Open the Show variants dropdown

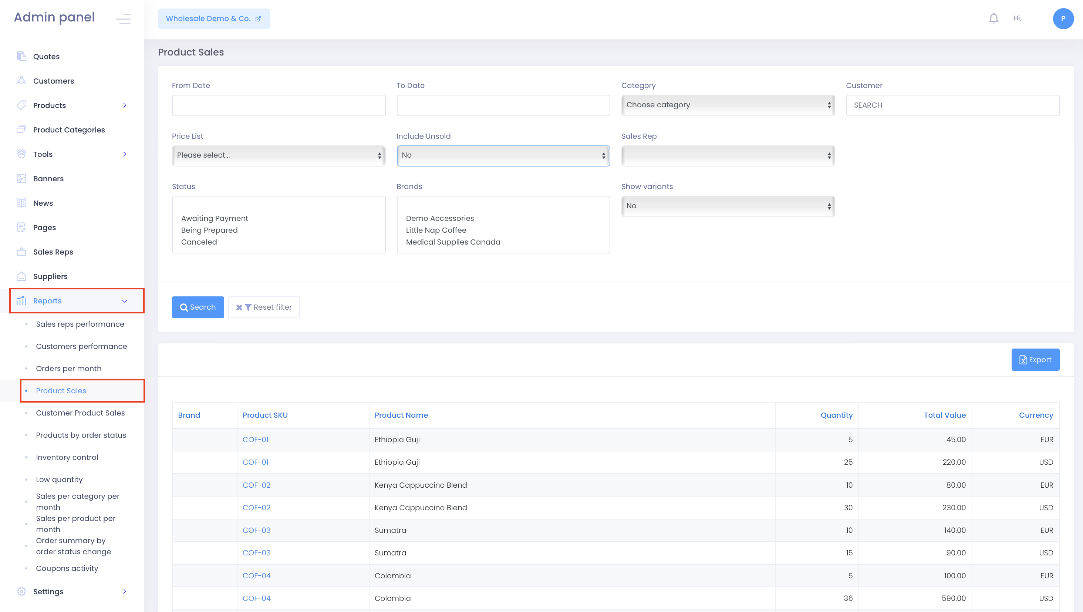coord(727,206)
